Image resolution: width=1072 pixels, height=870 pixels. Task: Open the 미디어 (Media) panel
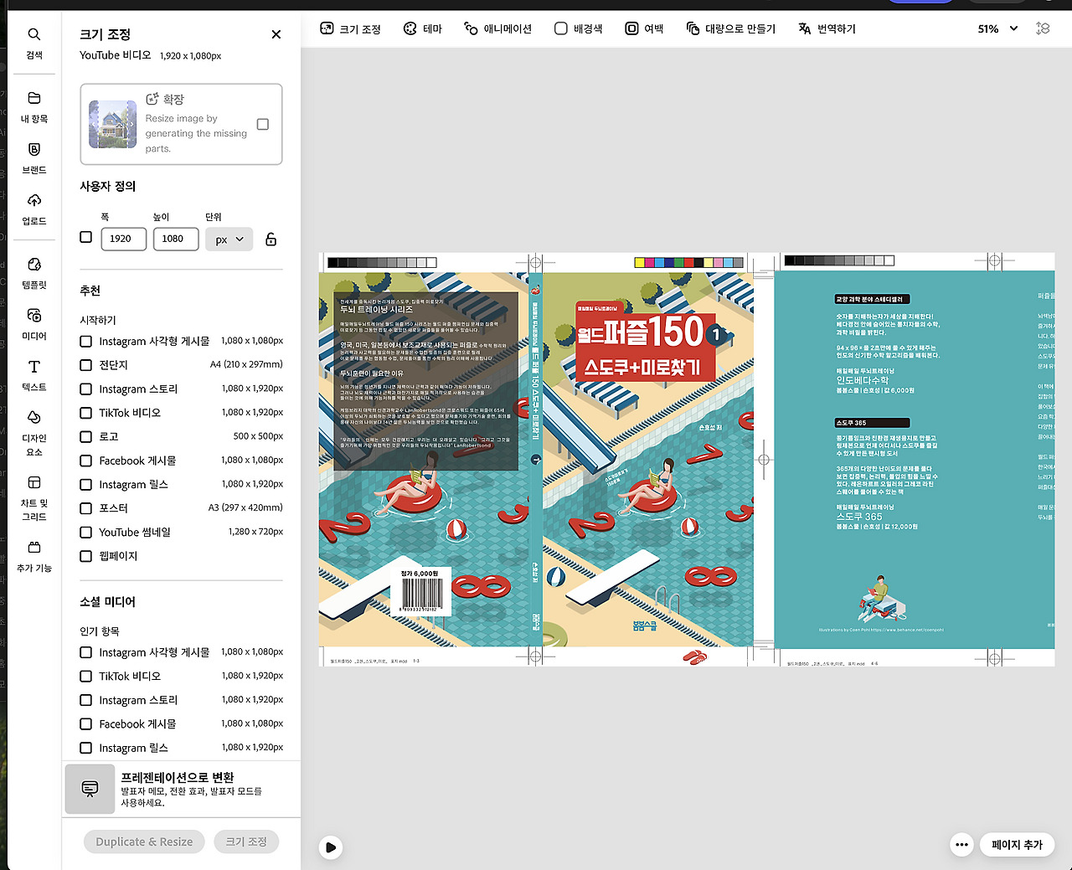pyautogui.click(x=33, y=324)
